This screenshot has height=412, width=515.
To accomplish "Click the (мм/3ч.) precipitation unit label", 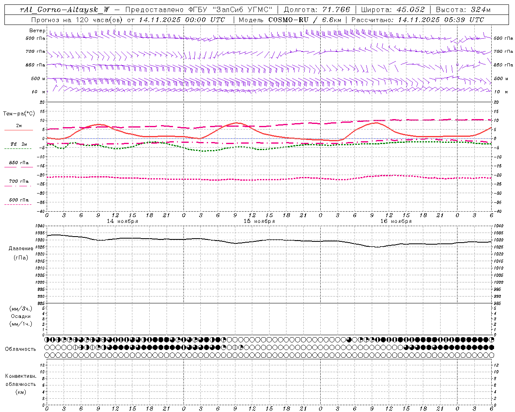I will (21, 309).
